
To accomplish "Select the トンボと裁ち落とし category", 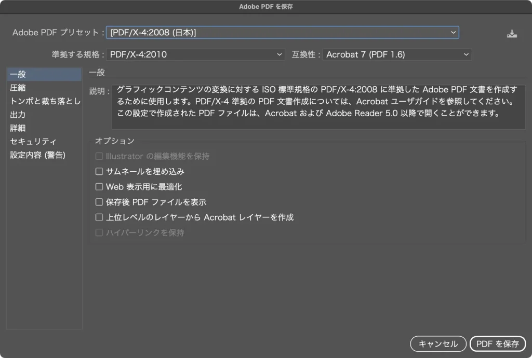I will pyautogui.click(x=44, y=101).
